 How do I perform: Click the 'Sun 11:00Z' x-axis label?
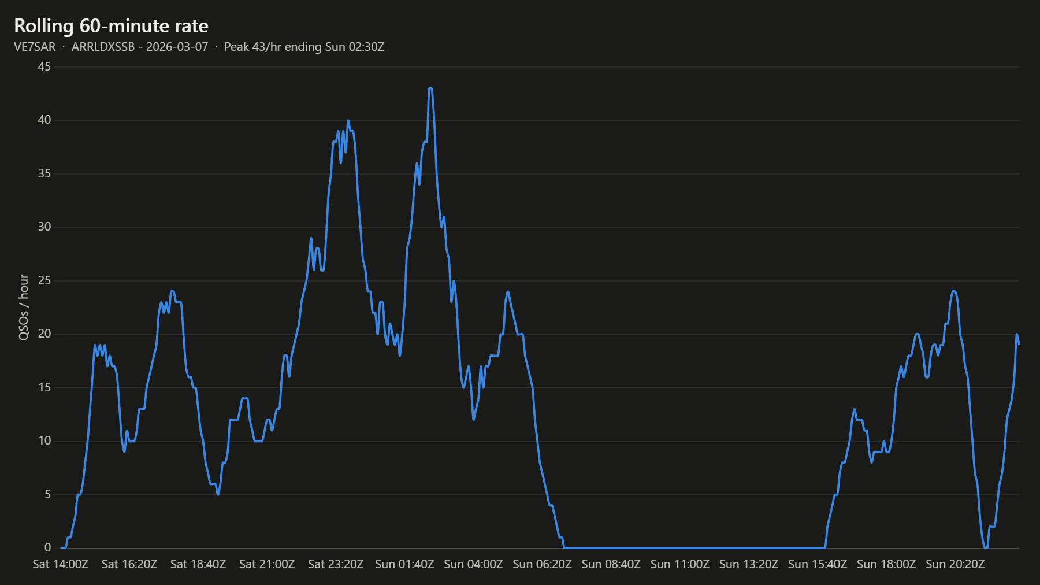(x=679, y=564)
